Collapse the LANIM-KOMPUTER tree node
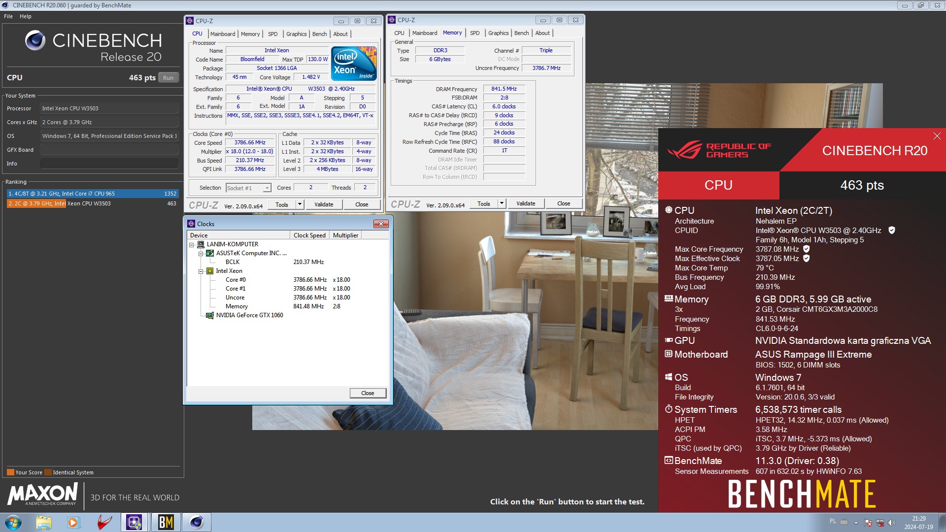This screenshot has height=532, width=946. pyautogui.click(x=192, y=245)
